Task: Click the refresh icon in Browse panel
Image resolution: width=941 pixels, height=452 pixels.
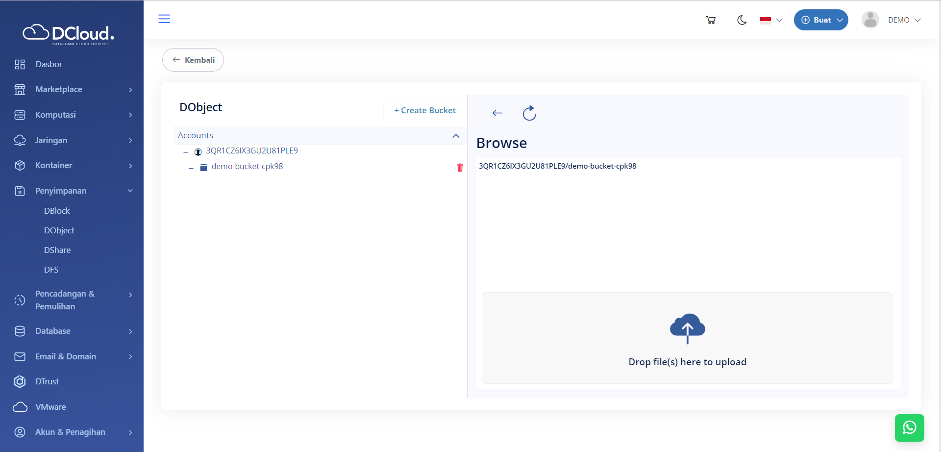Action: pos(529,113)
